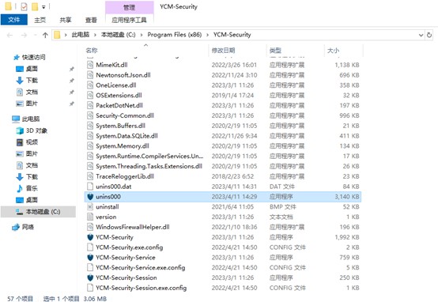Open the 文件 ribbon tab

pyautogui.click(x=14, y=20)
